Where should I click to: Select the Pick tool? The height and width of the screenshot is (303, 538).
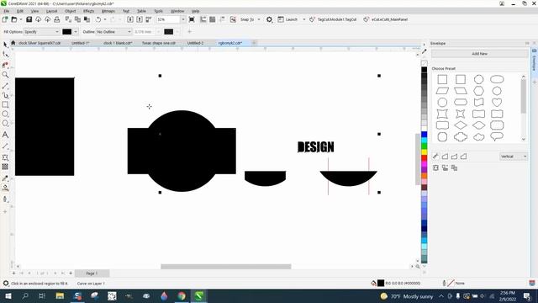click(5, 45)
